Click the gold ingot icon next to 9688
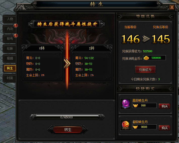The height and width of the screenshot is (143, 179). coord(135,127)
